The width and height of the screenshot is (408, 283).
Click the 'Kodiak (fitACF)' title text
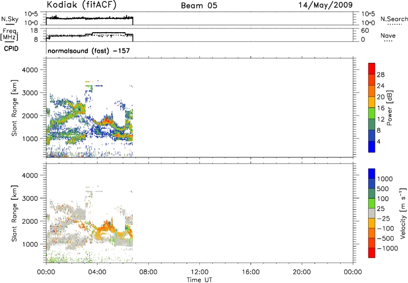point(82,5)
